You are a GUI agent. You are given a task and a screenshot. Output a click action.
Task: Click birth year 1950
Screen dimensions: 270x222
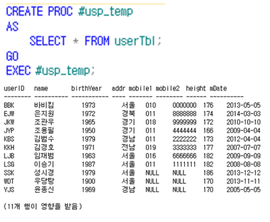pos(89,131)
